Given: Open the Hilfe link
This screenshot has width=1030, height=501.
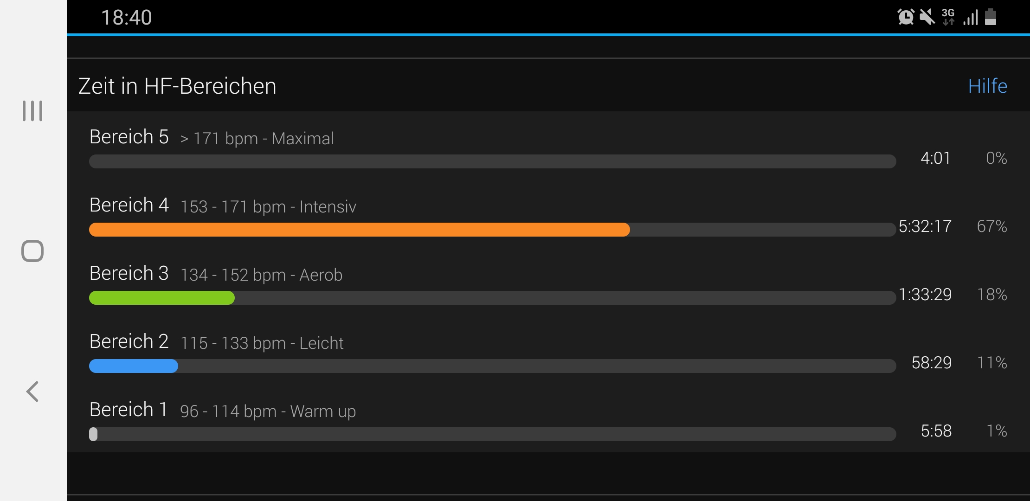Looking at the screenshot, I should coord(987,86).
